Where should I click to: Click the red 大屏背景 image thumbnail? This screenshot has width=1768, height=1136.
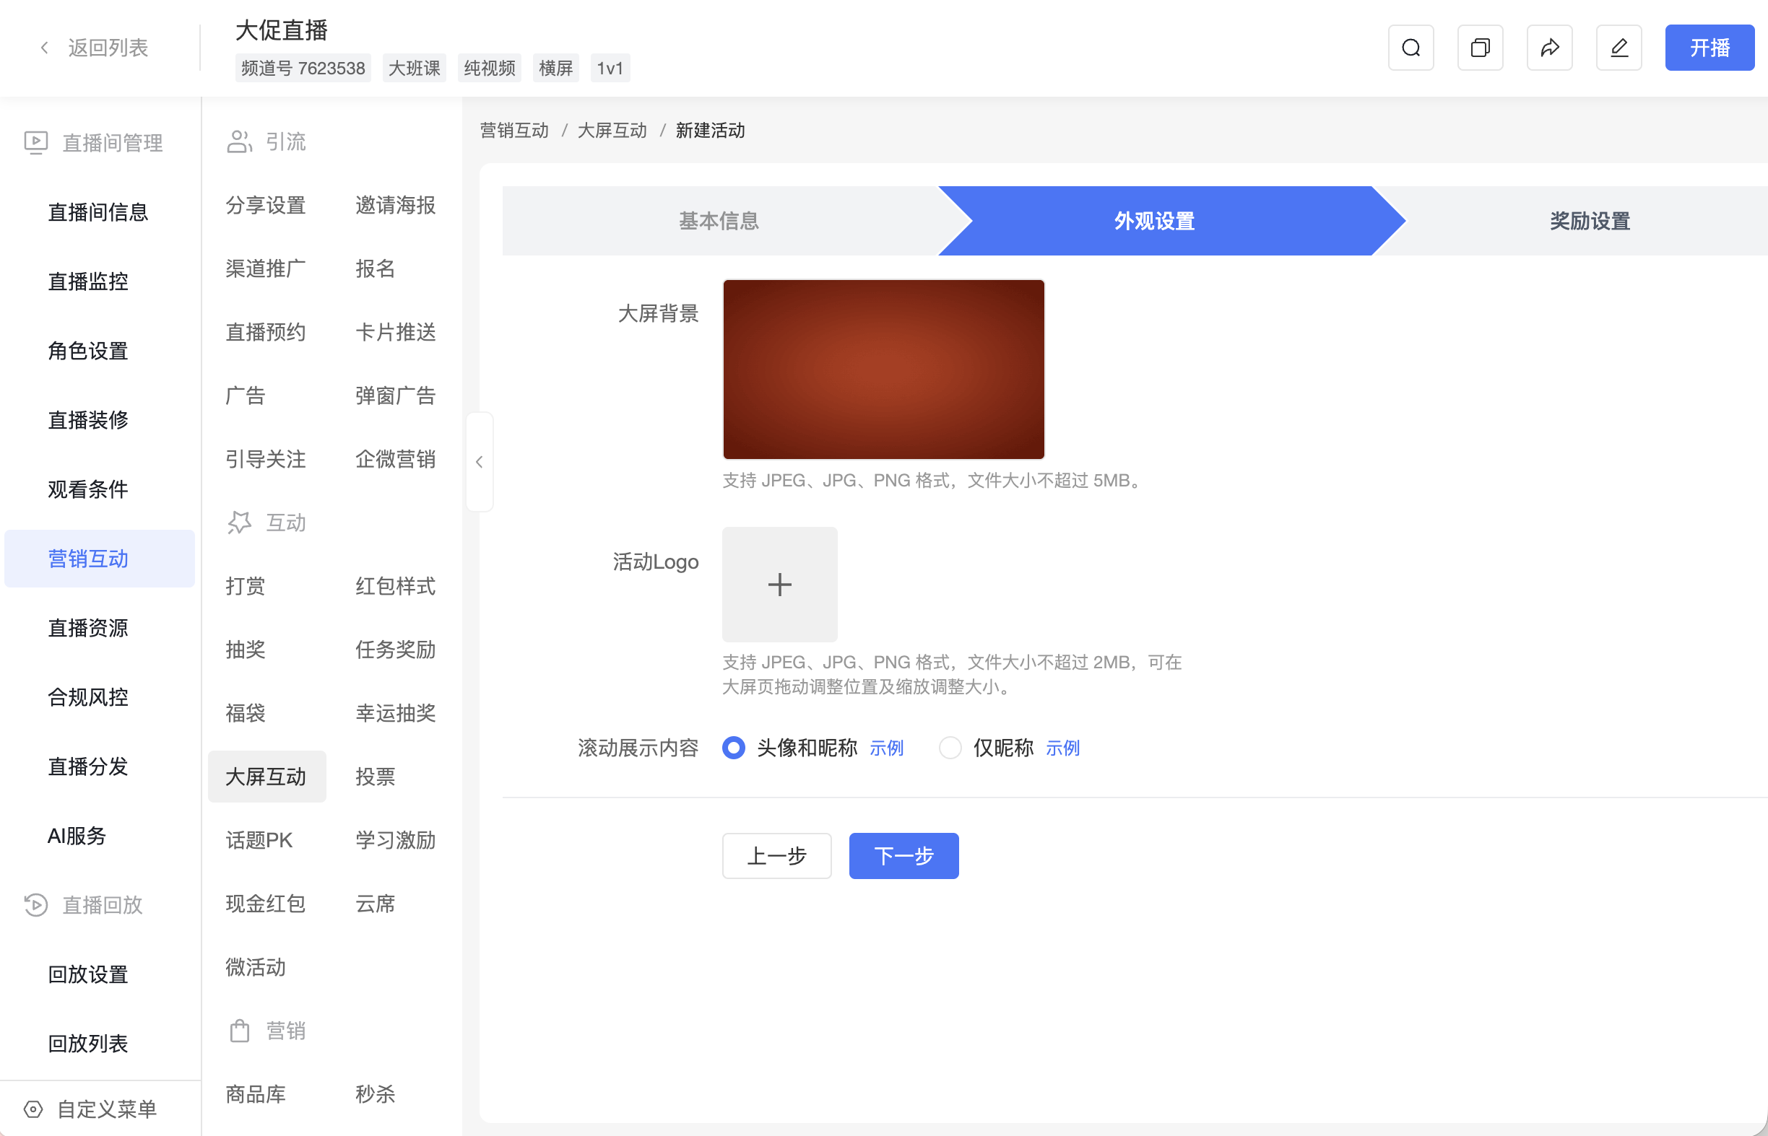coord(883,370)
